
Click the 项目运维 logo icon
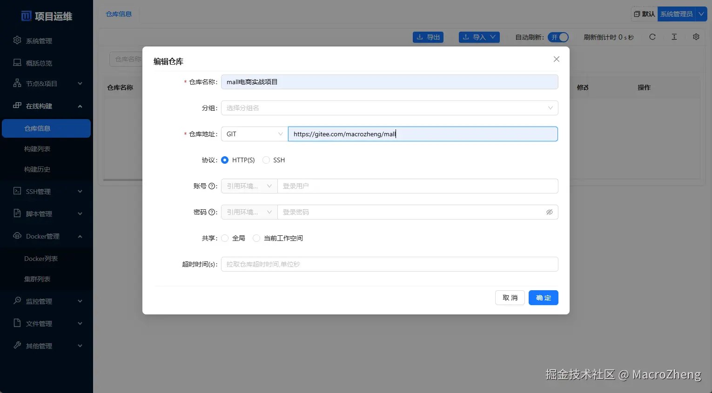(x=27, y=16)
